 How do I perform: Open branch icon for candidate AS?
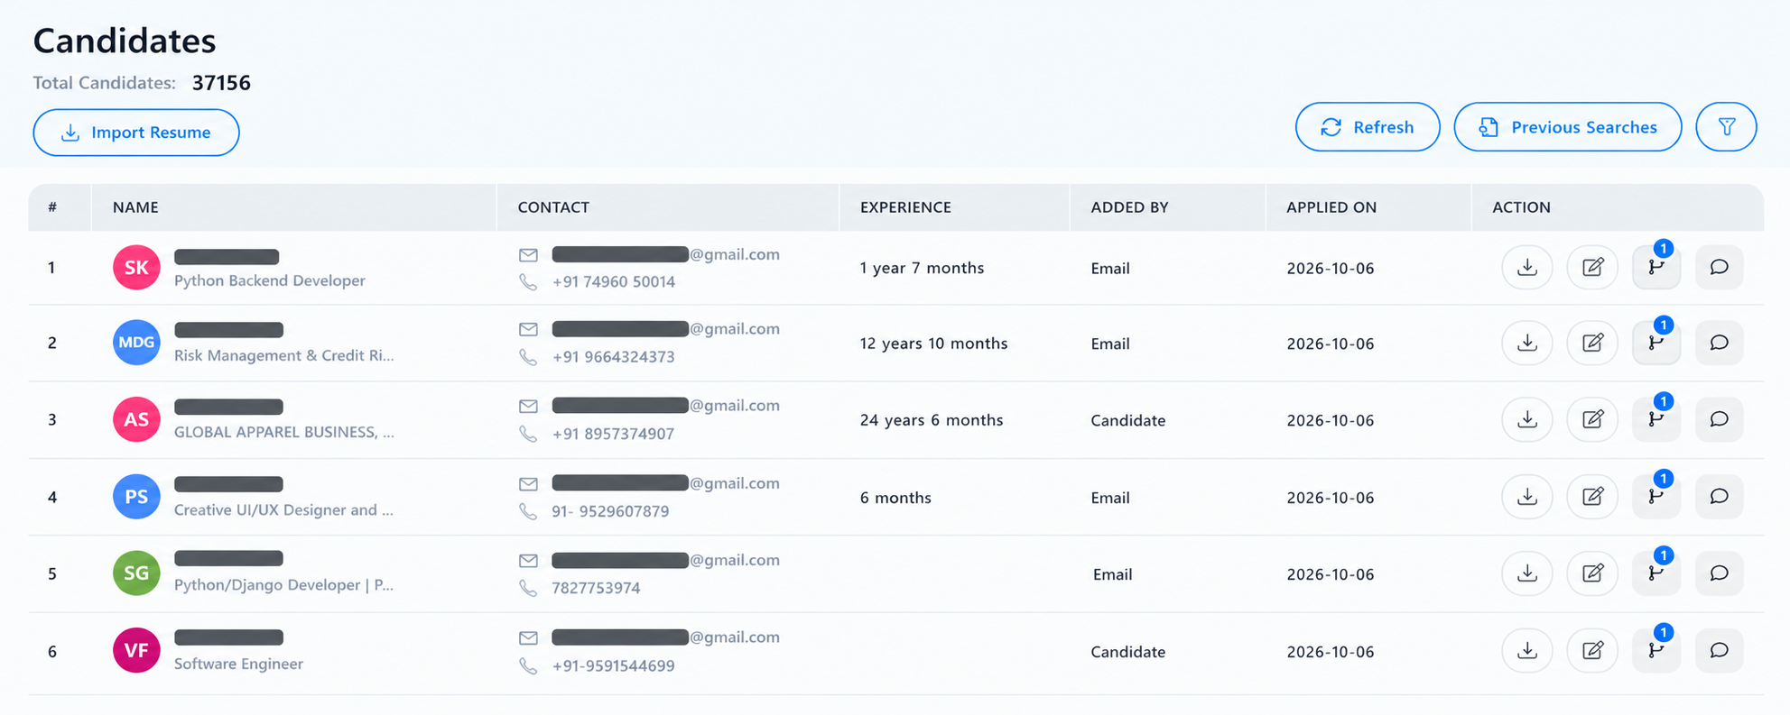click(1656, 419)
